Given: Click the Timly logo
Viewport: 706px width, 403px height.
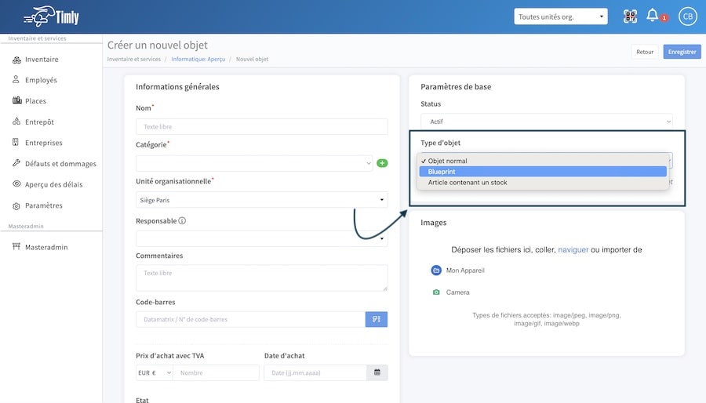Looking at the screenshot, I should 51,16.
